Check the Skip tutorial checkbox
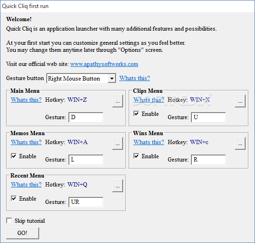The width and height of the screenshot is (255, 243). click(9, 221)
